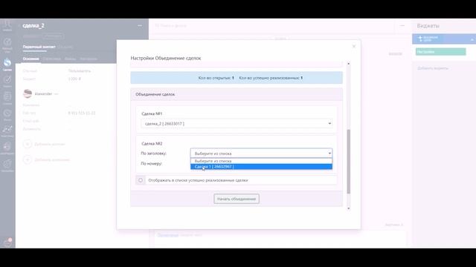
Task: Click the plus icon for adding a company
Action: tap(27, 159)
